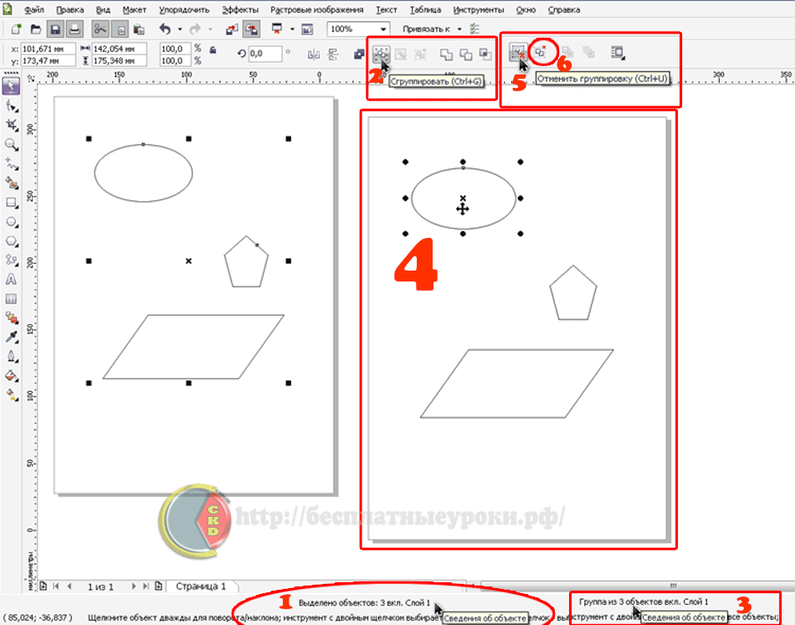Click the Ungroup All icon circled in red

pyautogui.click(x=541, y=51)
